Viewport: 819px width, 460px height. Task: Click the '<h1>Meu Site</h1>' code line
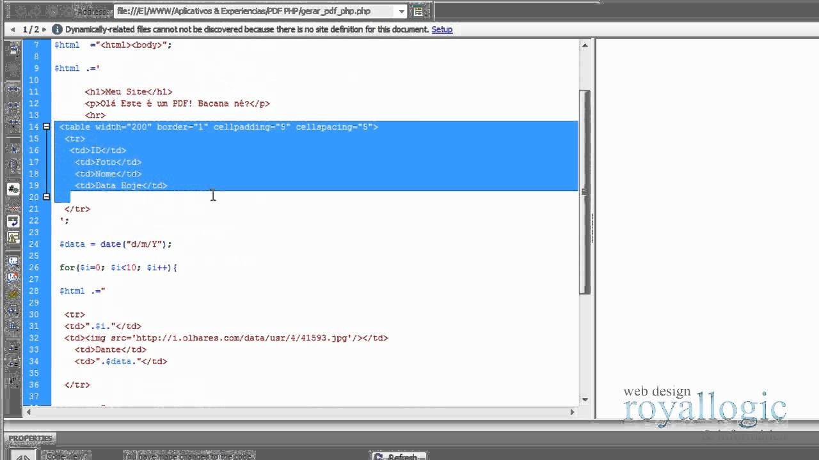coord(128,92)
